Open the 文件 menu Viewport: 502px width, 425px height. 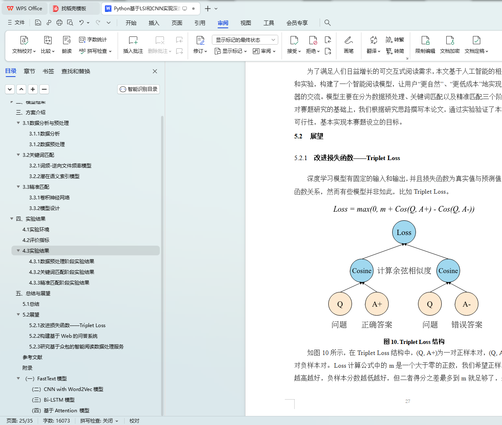(x=16, y=23)
